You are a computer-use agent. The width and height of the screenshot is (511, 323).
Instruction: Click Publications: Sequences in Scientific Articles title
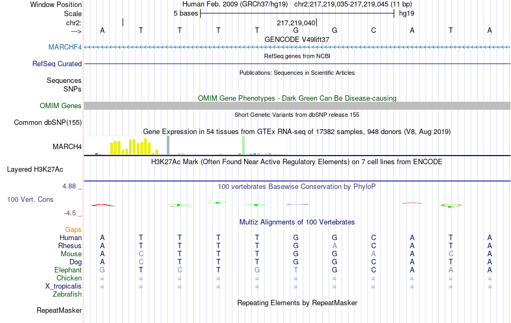pos(297,73)
